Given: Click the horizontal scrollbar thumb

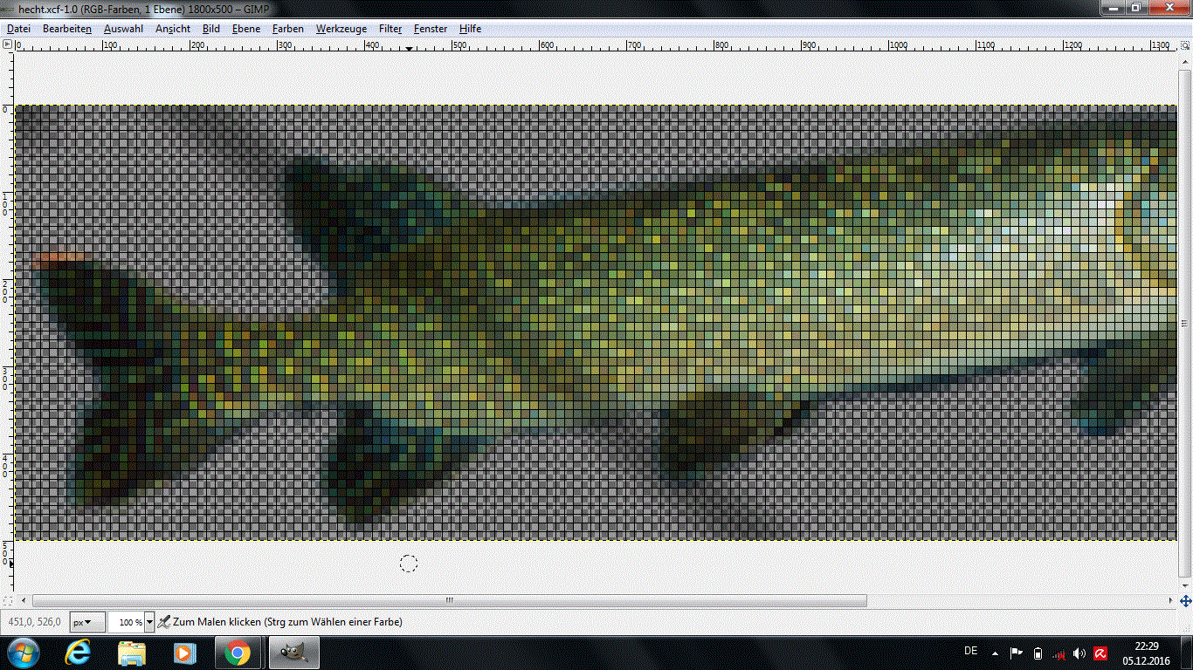Looking at the screenshot, I should click(450, 600).
